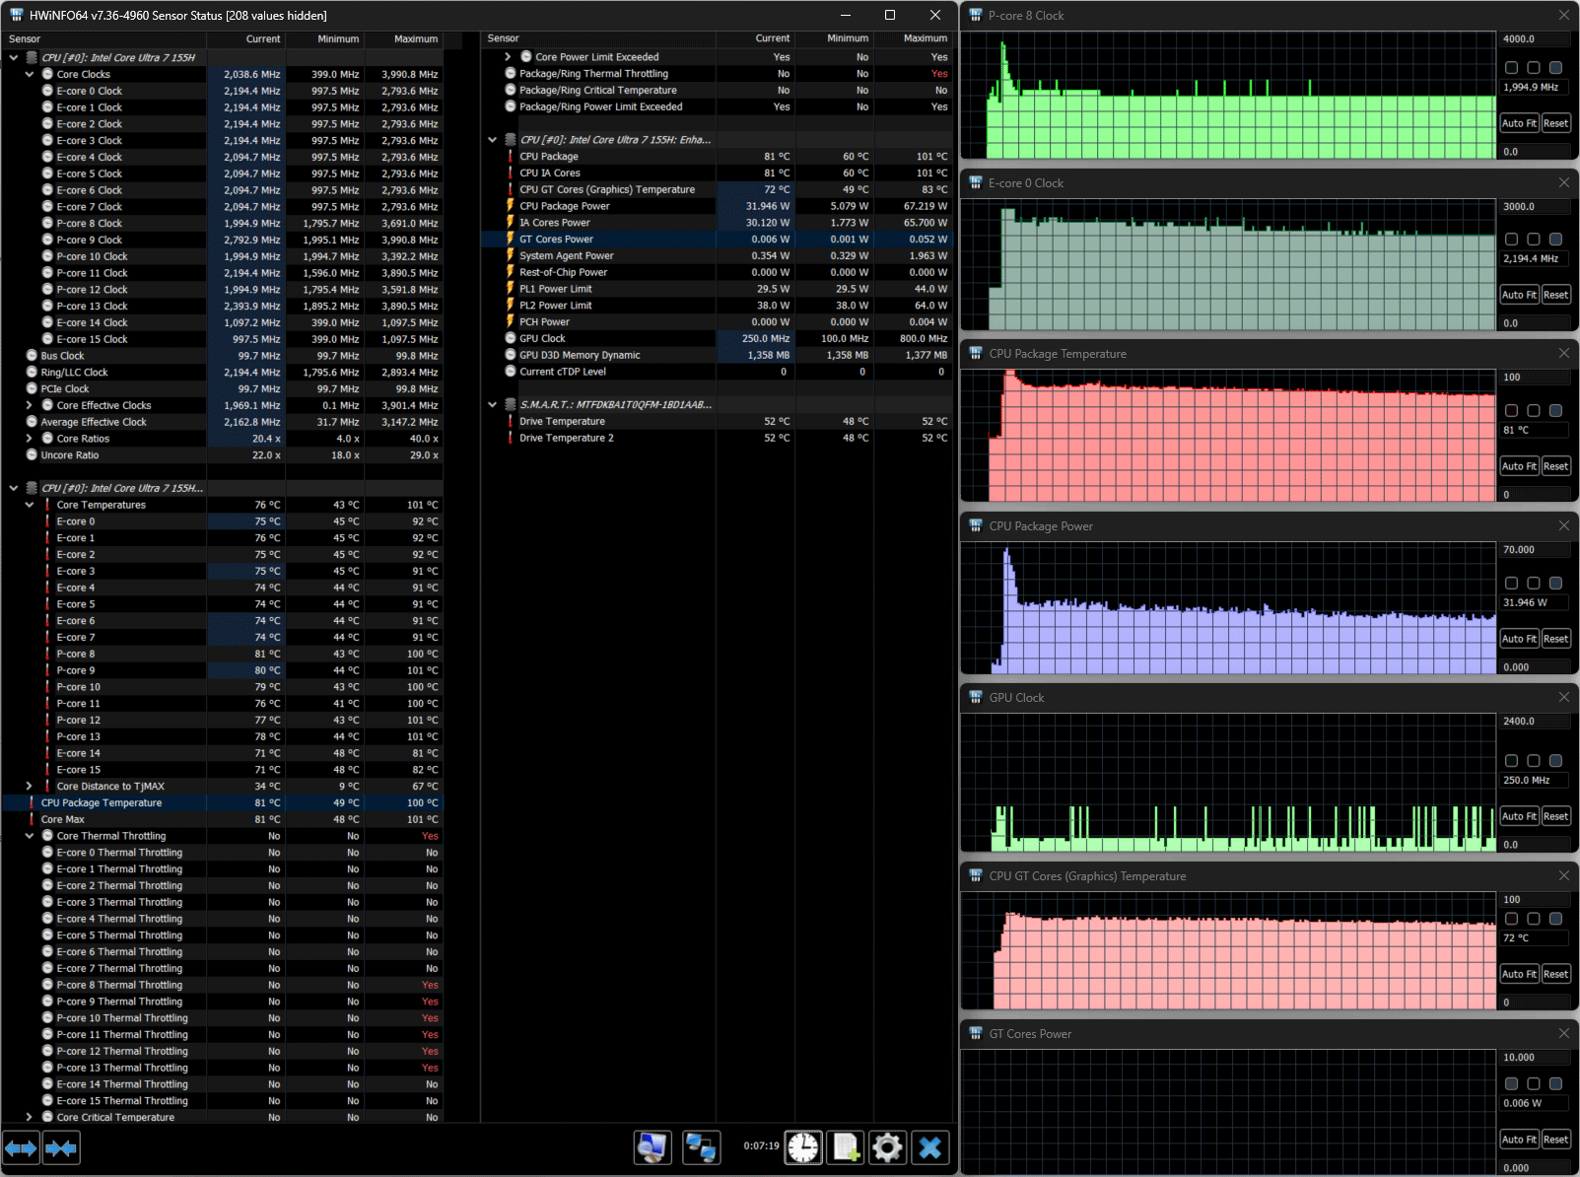
Task: Collapse the CPU [#0] Intel Core Ultra 7 155H group
Action: tap(14, 57)
